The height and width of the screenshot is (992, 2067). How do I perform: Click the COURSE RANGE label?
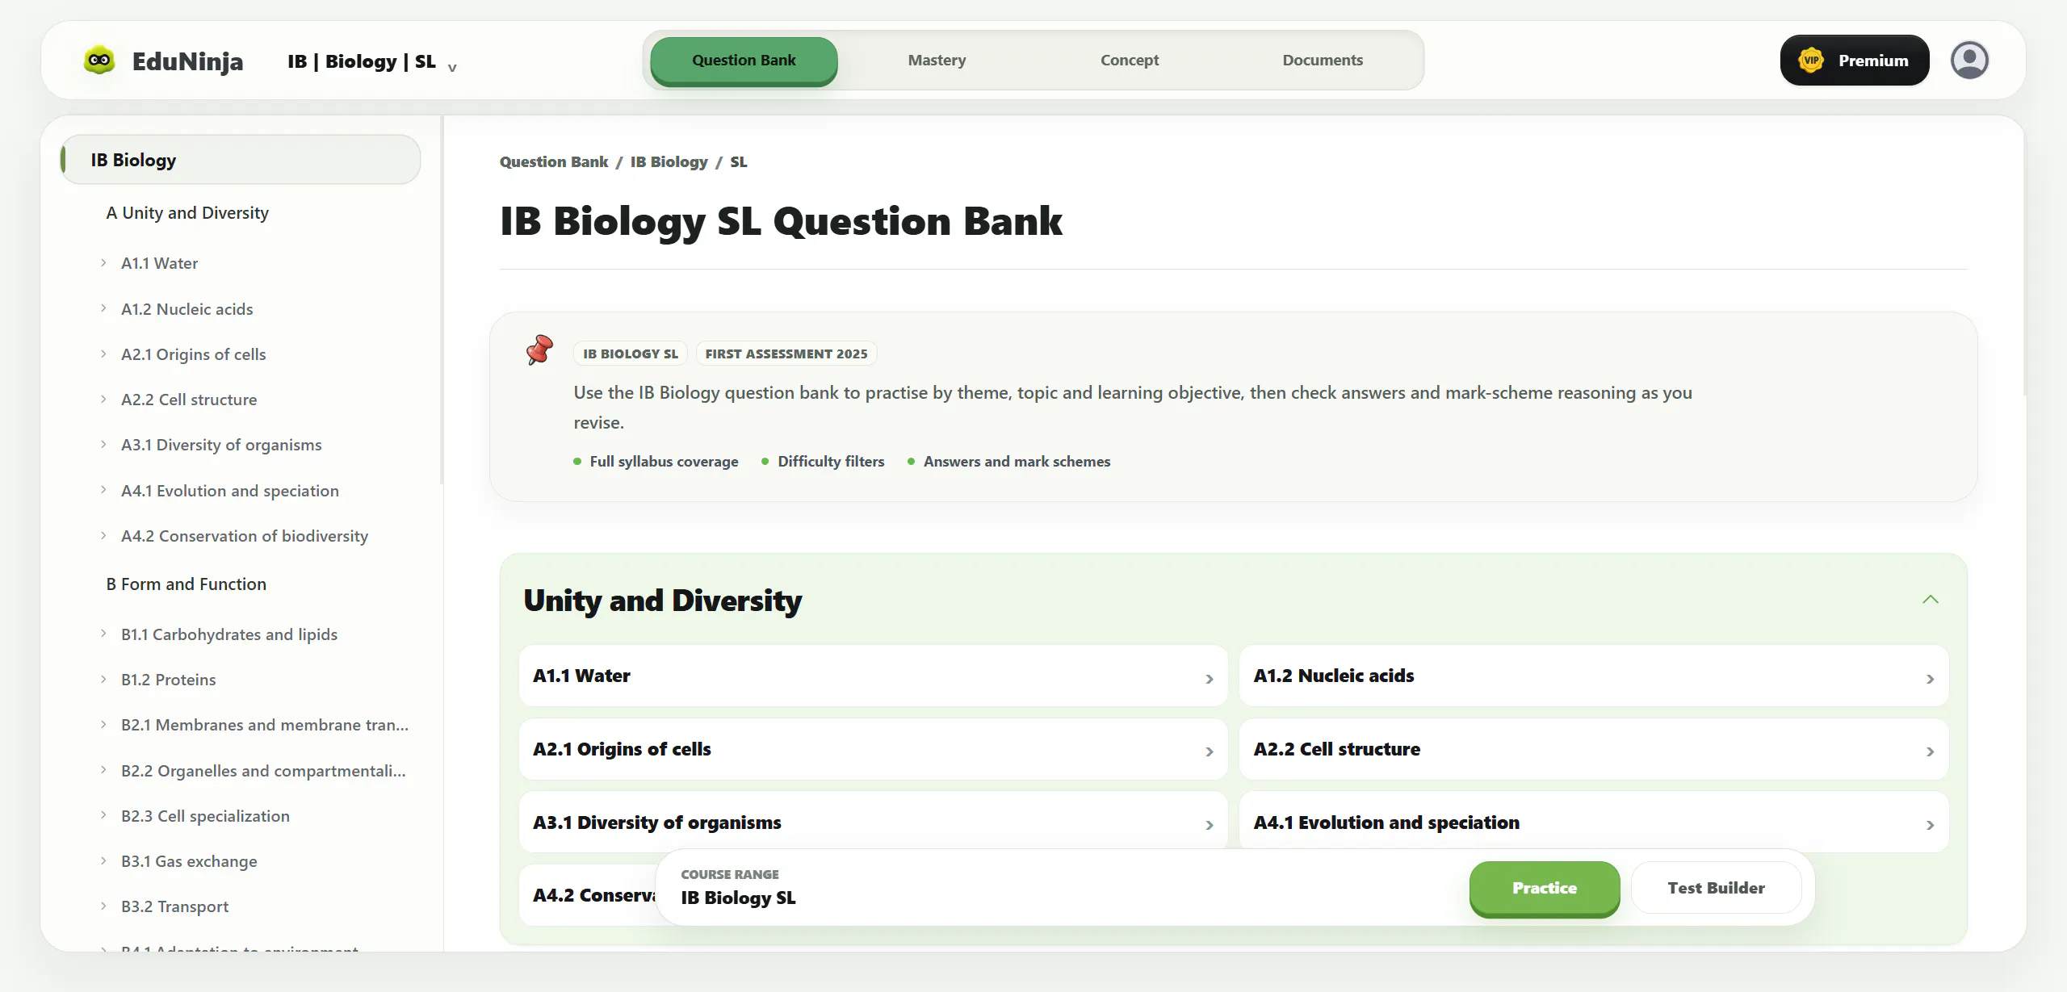tap(730, 874)
